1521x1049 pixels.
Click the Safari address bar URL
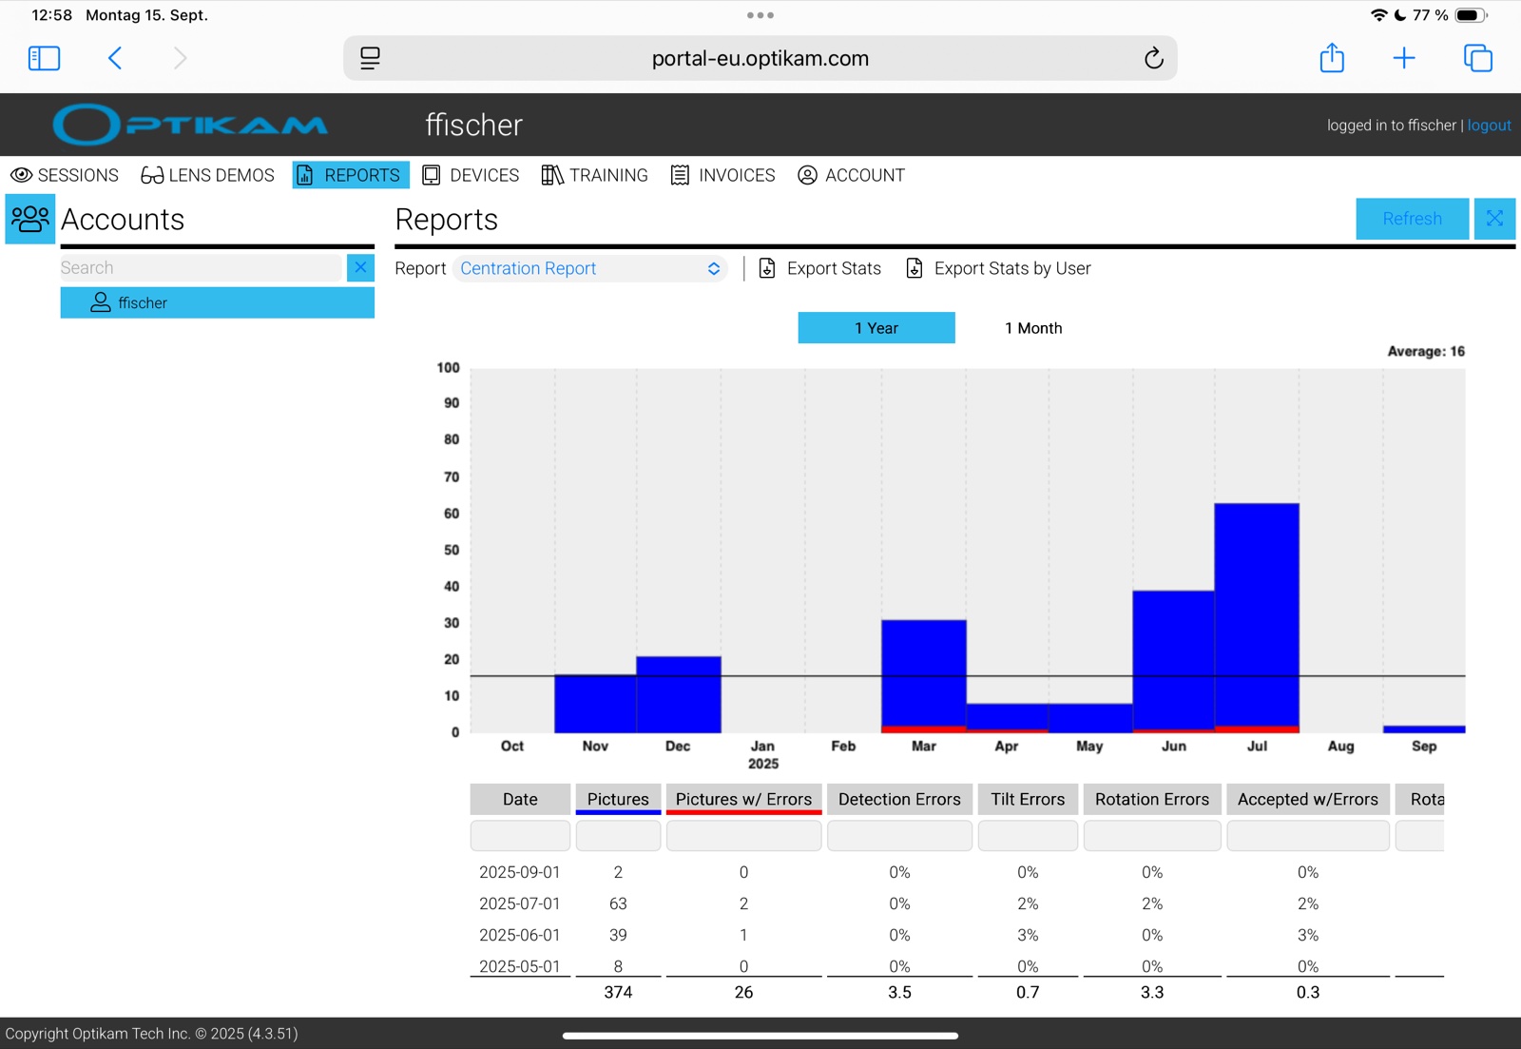tap(760, 58)
